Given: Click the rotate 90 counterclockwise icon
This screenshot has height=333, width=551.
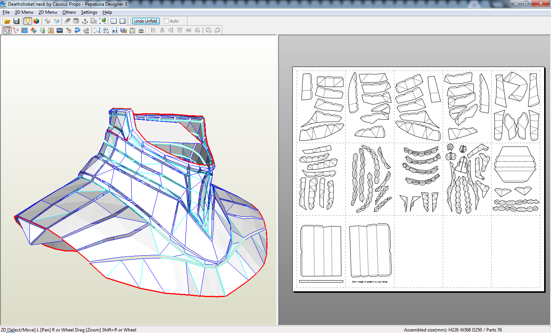Looking at the screenshot, I should 209,30.
